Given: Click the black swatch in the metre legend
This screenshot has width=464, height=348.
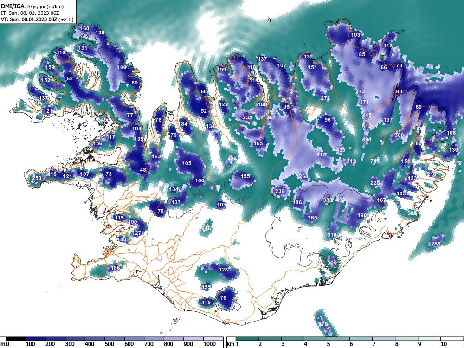Looking at the screenshot, I should pos(16,339).
